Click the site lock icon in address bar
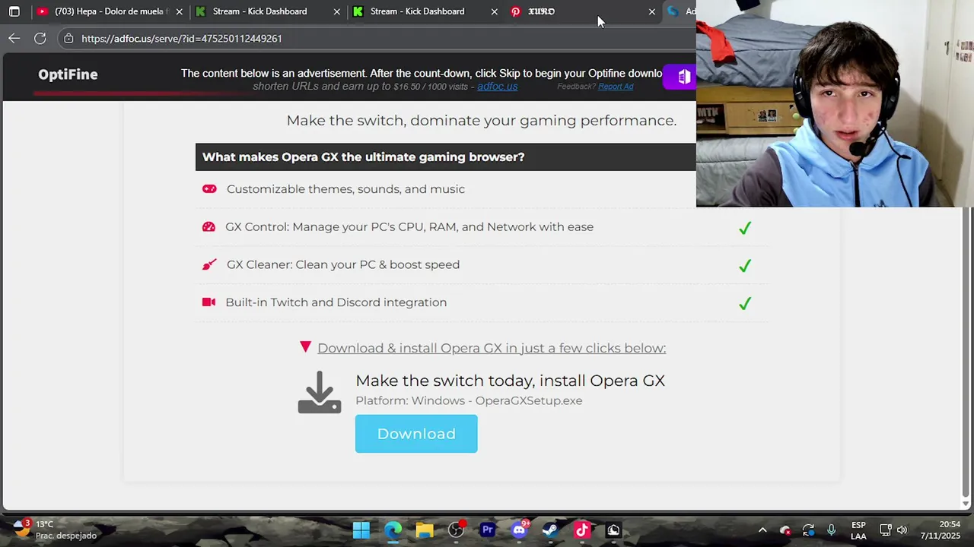This screenshot has height=547, width=974. coord(68,38)
